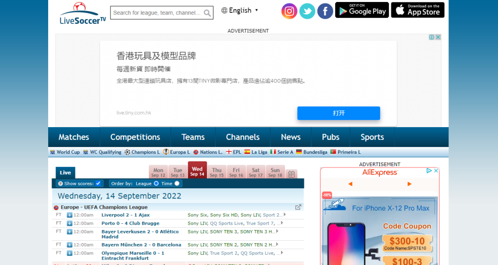Image resolution: width=498 pixels, height=265 pixels.
Task: Click the Show scores help question icon
Action: point(60,183)
